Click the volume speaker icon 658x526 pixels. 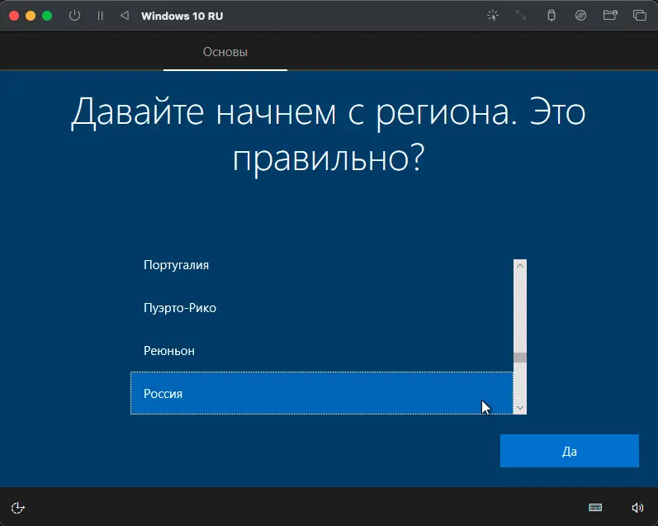point(637,508)
